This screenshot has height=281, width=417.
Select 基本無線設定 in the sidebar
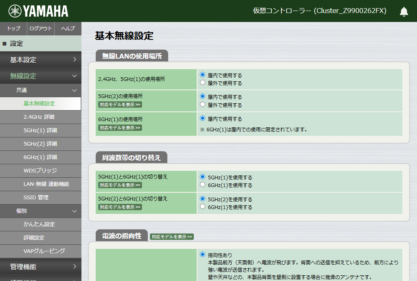click(40, 104)
